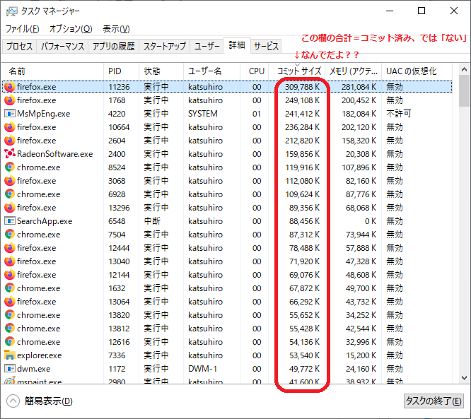Click the 中断 status of SearchApp.exe
Image resolution: width=471 pixels, height=419 pixels.
click(152, 221)
